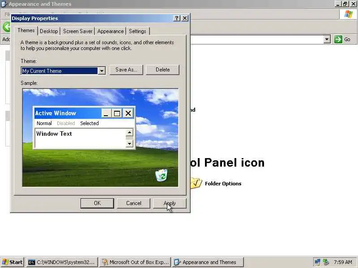Switch to the Desktop tab

coord(49,31)
